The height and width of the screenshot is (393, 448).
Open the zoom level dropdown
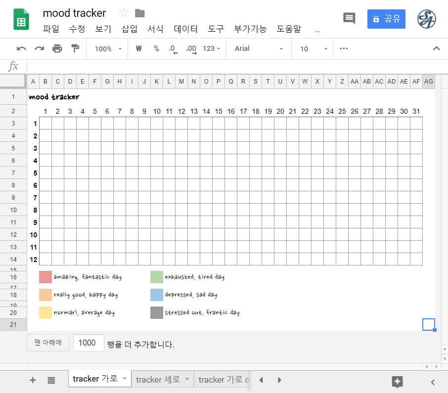[107, 49]
